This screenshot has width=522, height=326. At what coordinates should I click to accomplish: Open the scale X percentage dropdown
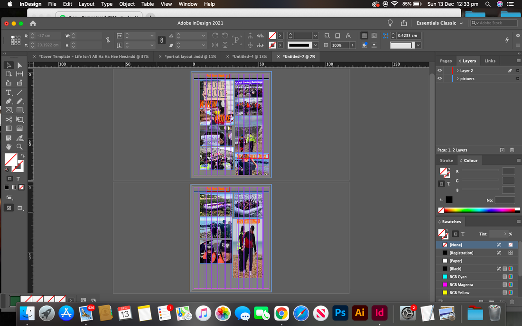(x=152, y=36)
